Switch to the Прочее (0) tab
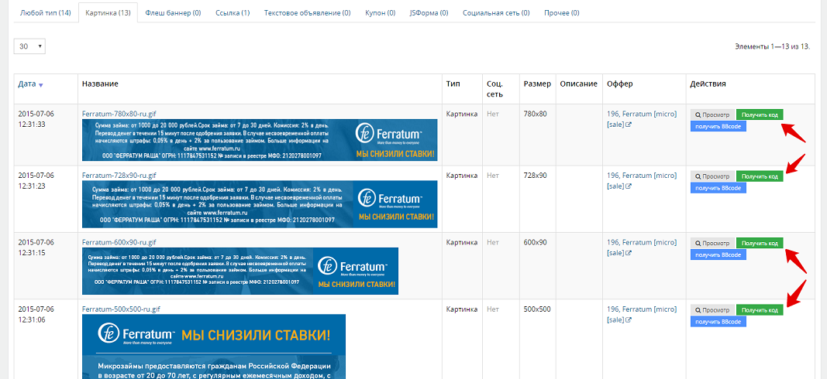 (x=562, y=12)
